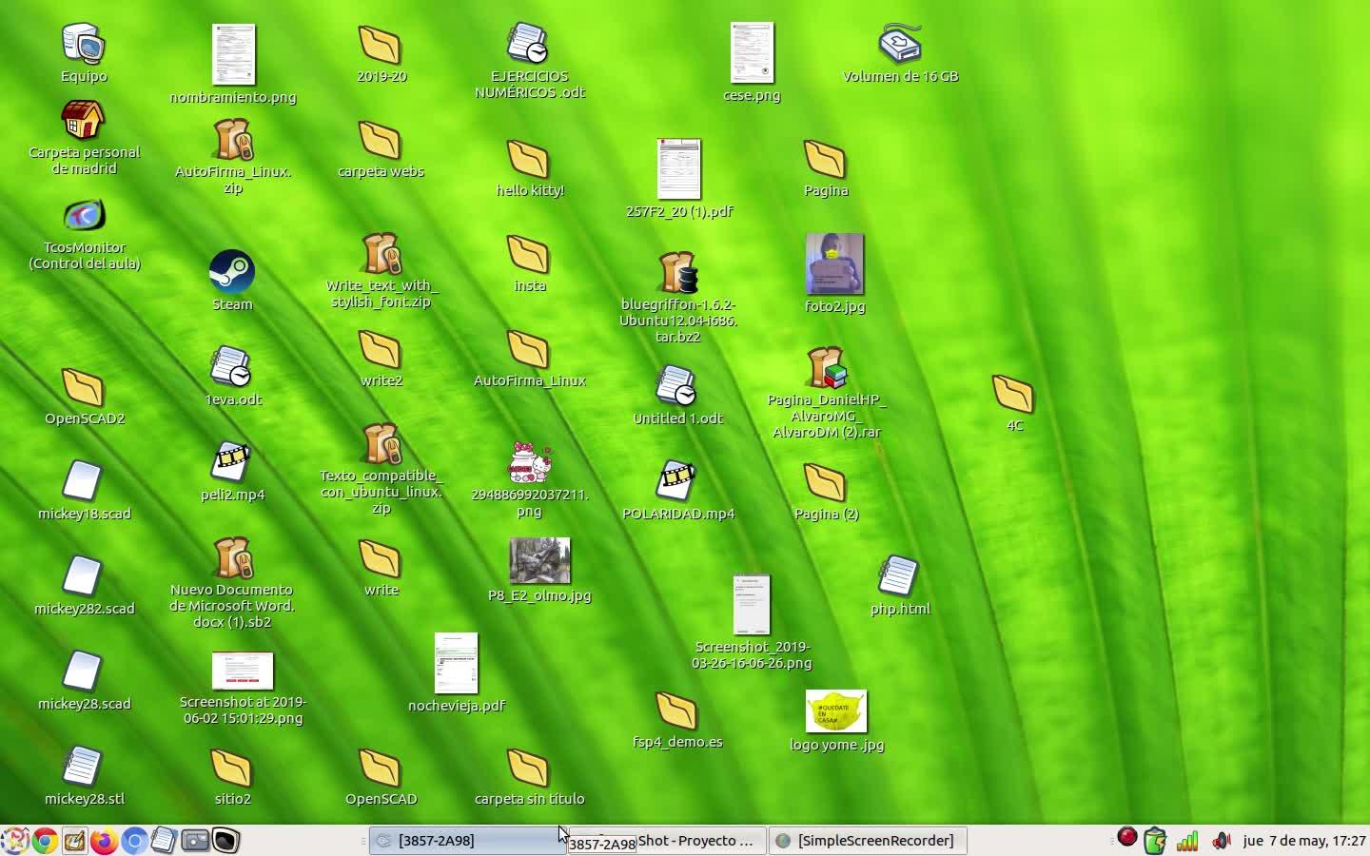The image size is (1370, 856).
Task: Select the foto2.jpg photo
Action: (835, 264)
